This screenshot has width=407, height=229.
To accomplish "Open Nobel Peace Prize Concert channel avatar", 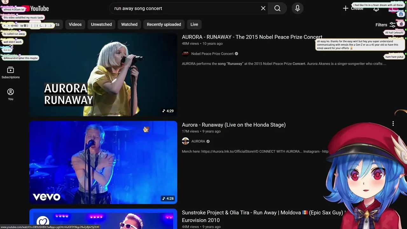I will click(x=185, y=54).
